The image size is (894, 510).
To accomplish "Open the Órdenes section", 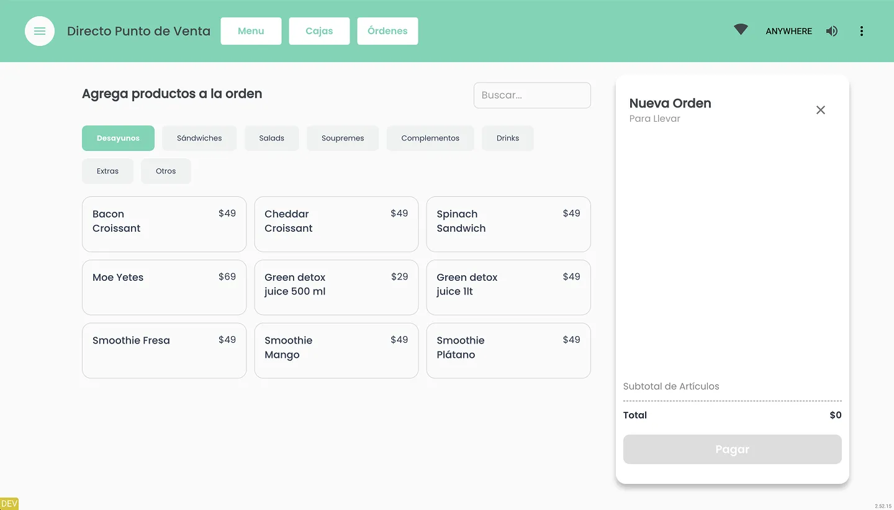I will tap(387, 31).
